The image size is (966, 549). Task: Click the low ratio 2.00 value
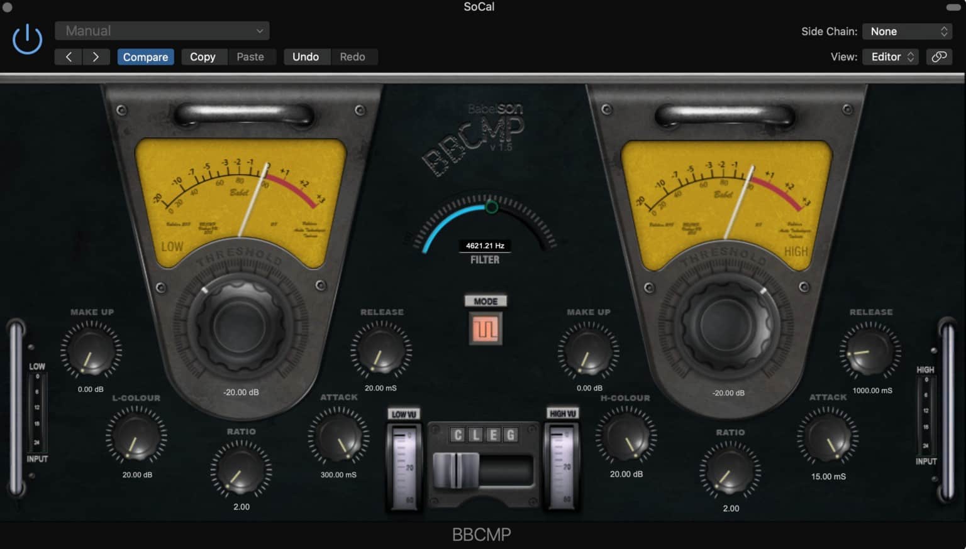(x=241, y=506)
